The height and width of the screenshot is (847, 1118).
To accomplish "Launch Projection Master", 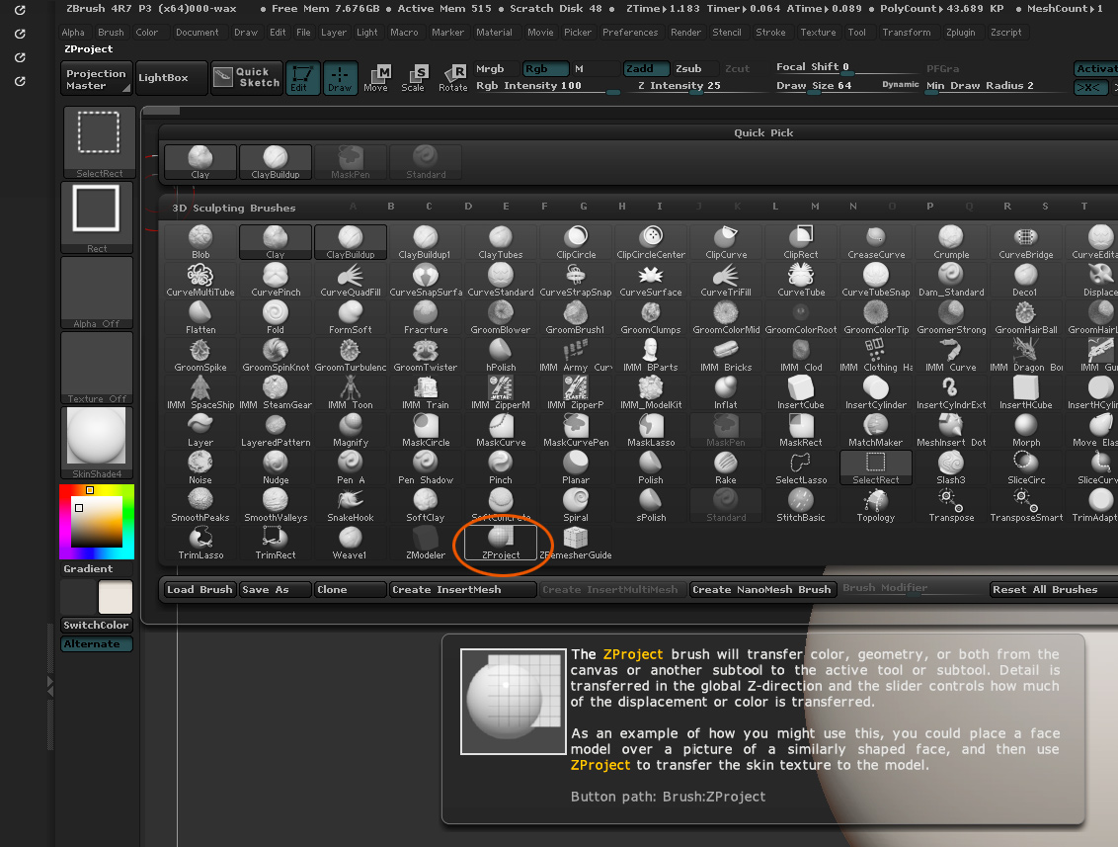I will [x=97, y=79].
